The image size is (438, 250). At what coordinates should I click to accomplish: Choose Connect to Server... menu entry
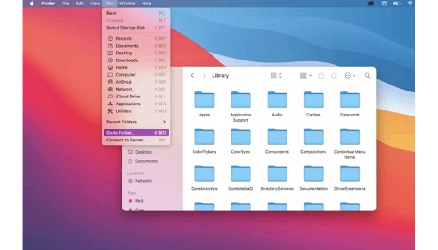click(x=136, y=140)
